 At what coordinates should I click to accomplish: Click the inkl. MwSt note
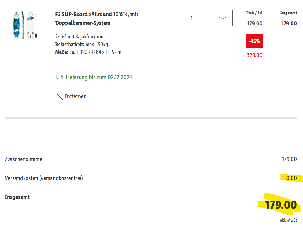click(288, 220)
